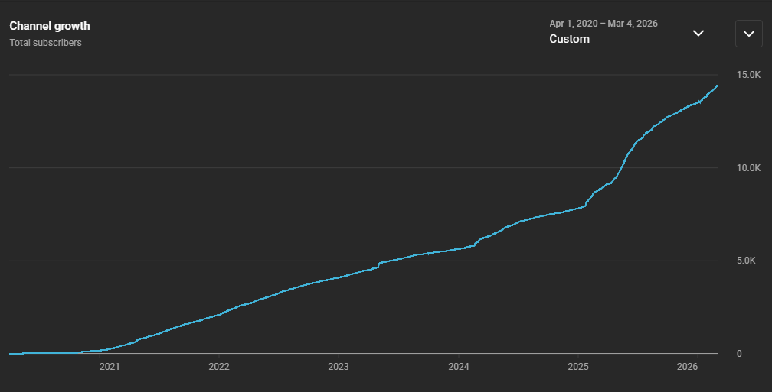772x392 pixels.
Task: Click the 0 label on the y-axis
Action: pos(738,354)
